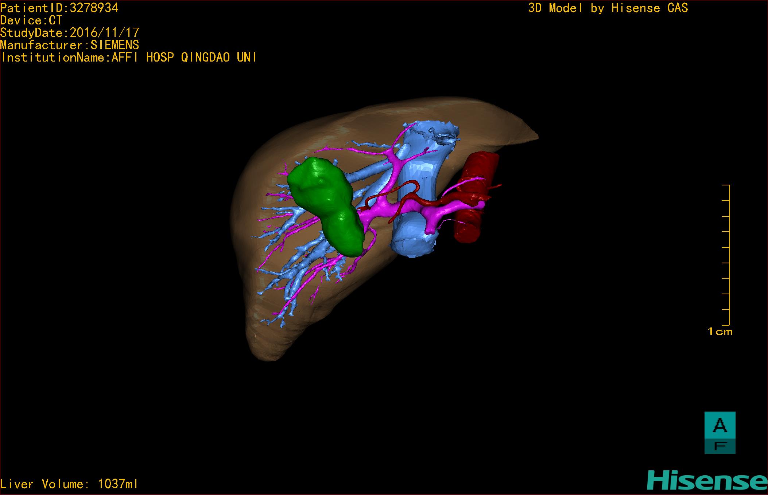This screenshot has width=768, height=495.
Task: Click the '3D Model by Hisense CAS' title
Action: click(608, 8)
